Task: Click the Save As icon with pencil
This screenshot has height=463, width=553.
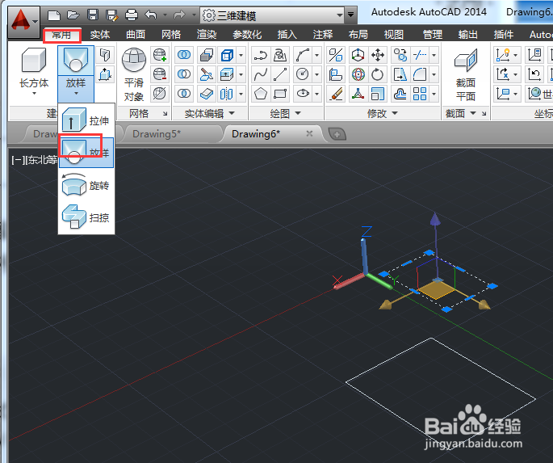Action: 111,15
